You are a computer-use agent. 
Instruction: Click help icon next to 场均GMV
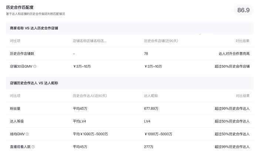click(27, 134)
